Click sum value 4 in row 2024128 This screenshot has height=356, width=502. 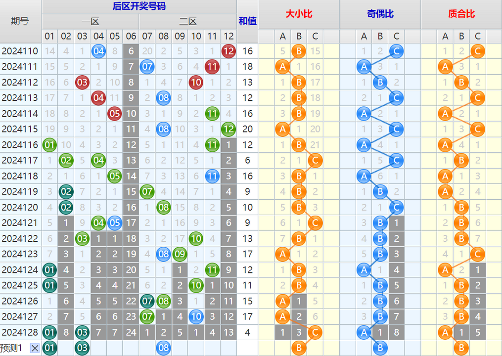247,332
